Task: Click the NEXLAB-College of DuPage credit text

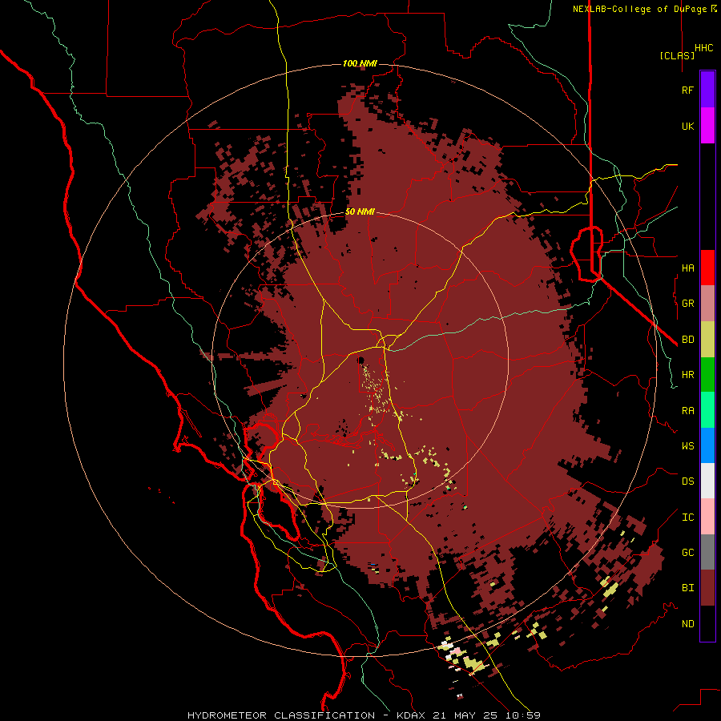Action: 639,9
